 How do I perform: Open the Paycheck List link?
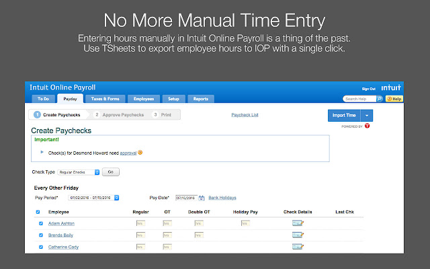[x=245, y=115]
